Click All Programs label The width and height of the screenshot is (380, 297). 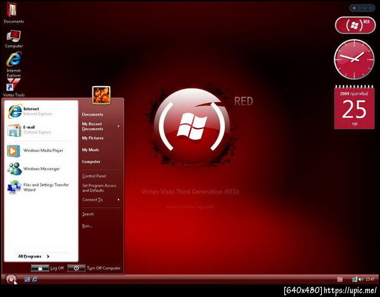pos(30,256)
